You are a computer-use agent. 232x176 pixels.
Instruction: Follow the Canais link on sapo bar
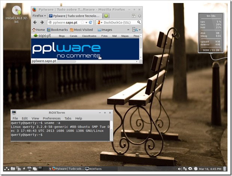pyautogui.click(x=73, y=36)
